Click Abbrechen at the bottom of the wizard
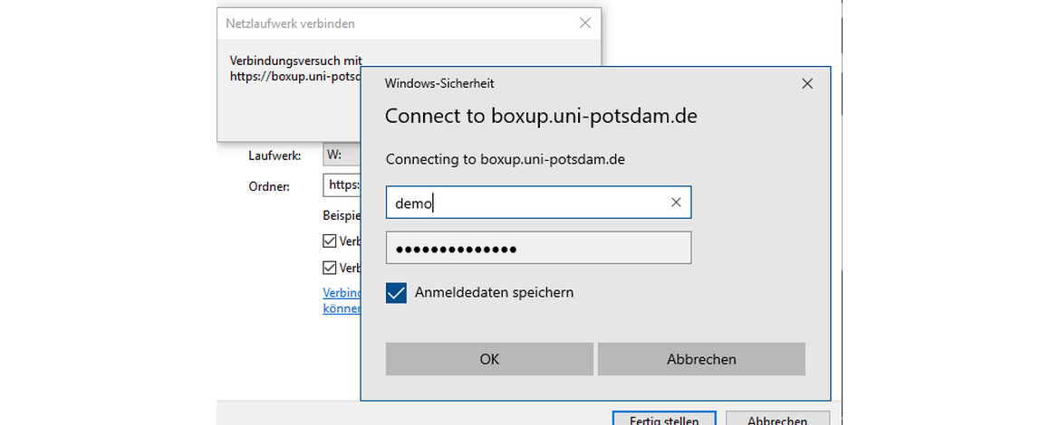The width and height of the screenshot is (1060, 425). coord(777,420)
